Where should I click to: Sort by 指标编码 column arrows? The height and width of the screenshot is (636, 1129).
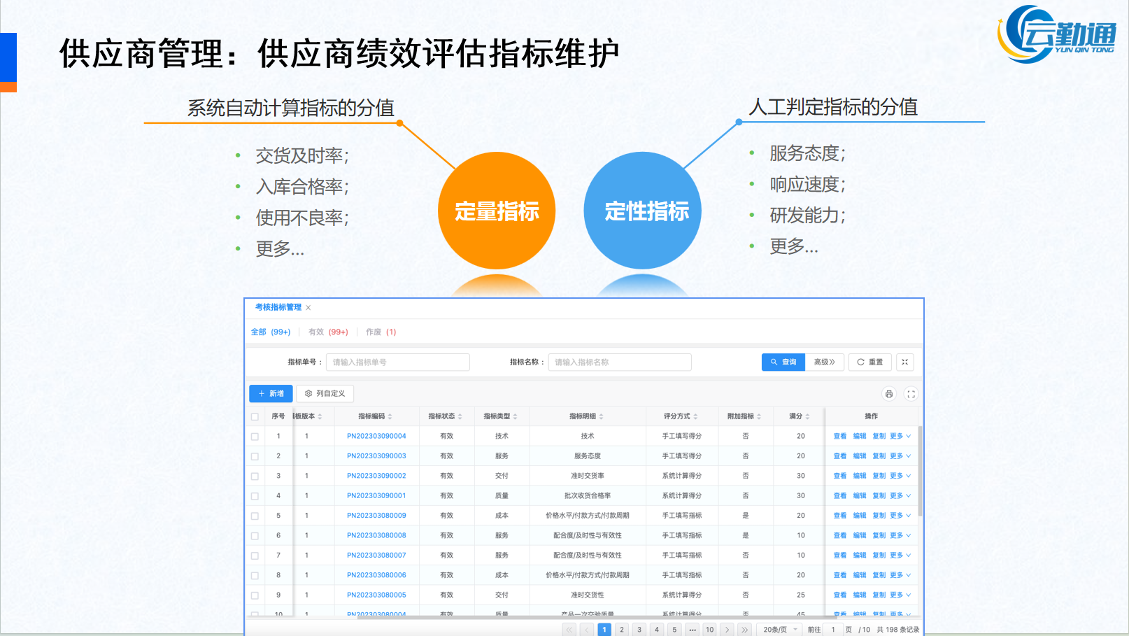click(390, 416)
